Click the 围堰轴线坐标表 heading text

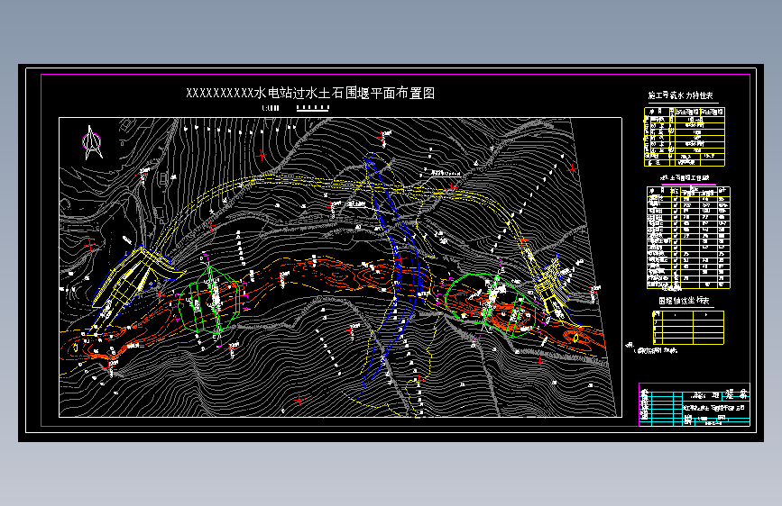tap(684, 301)
